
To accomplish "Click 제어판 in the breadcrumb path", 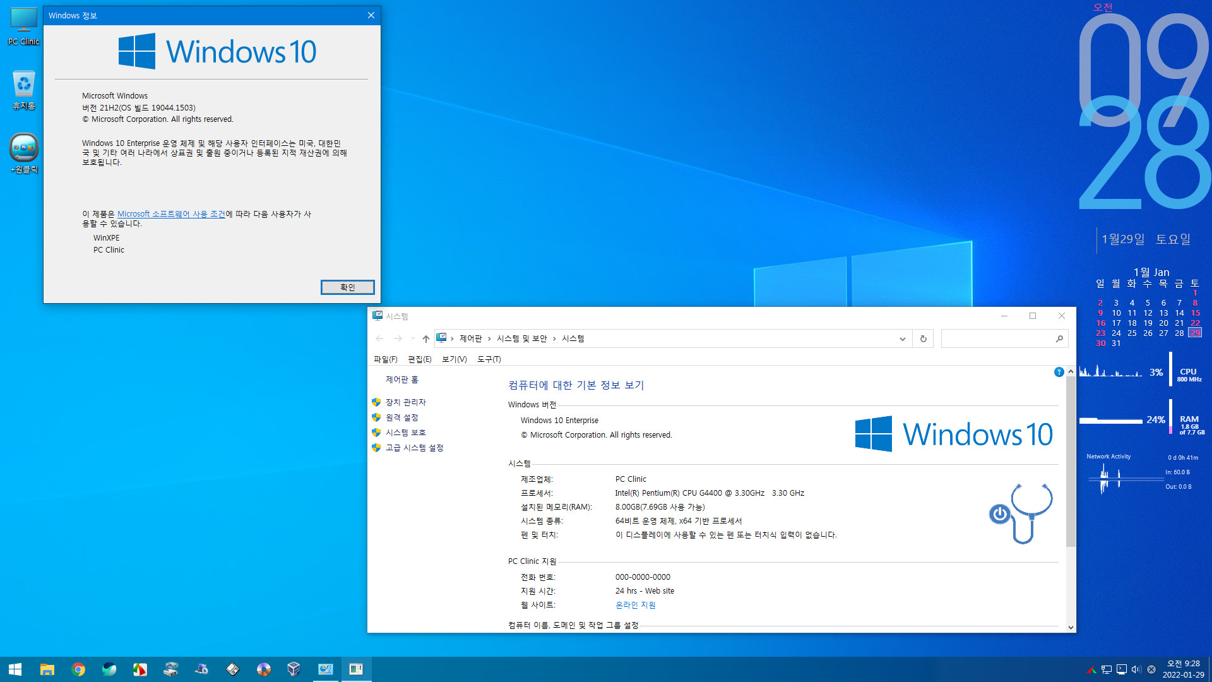I will click(x=470, y=339).
